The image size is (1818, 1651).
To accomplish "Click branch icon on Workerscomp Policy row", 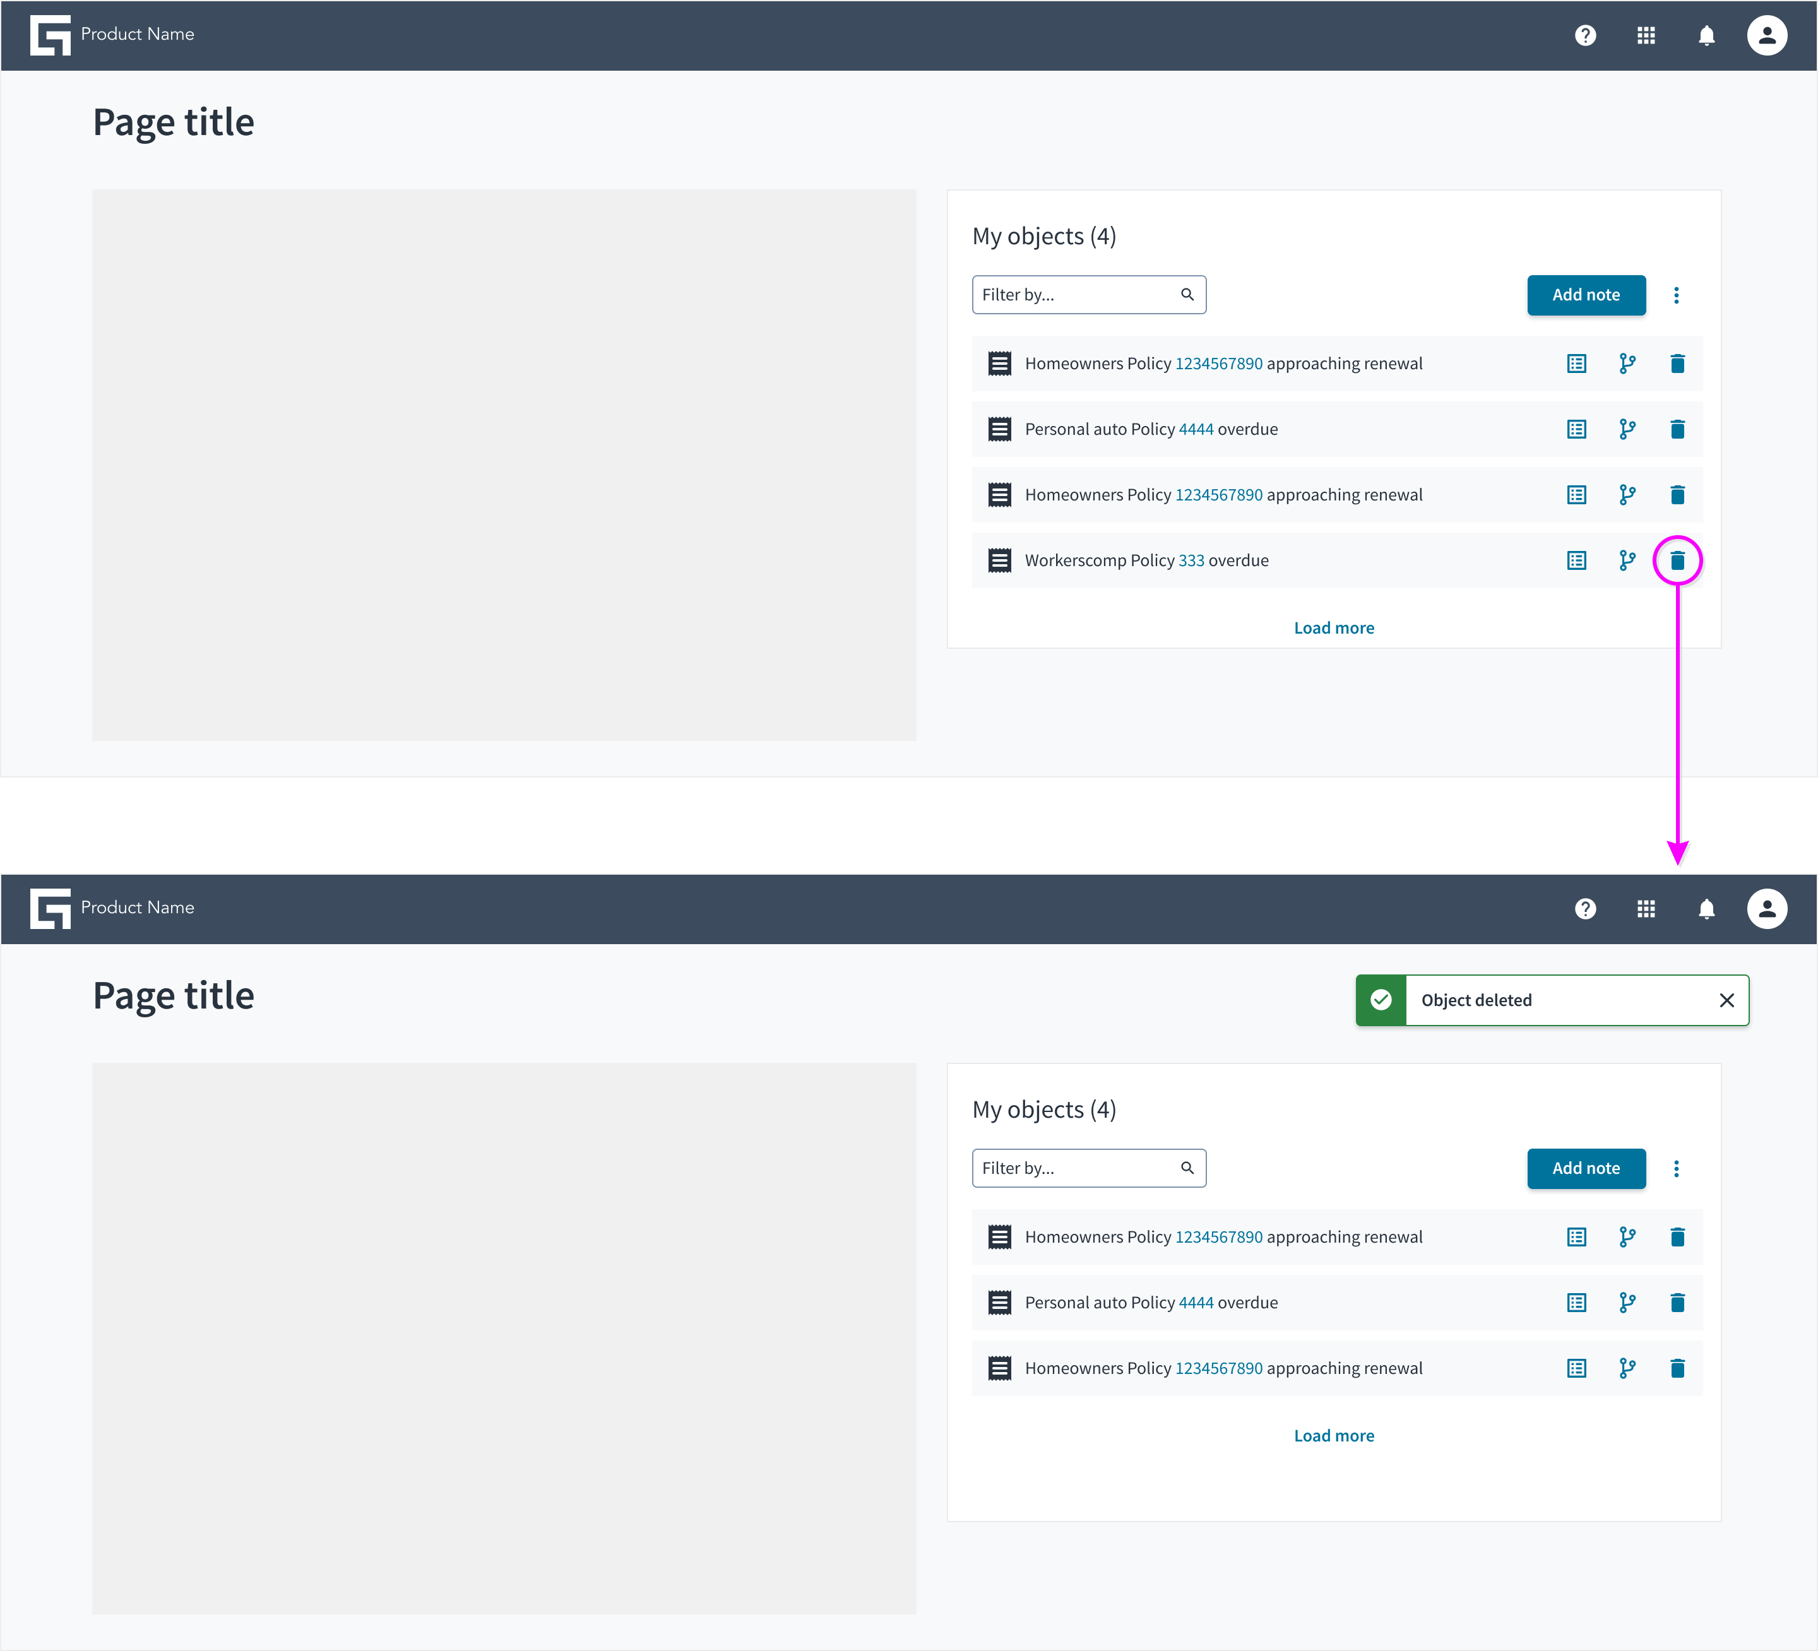I will tap(1627, 561).
